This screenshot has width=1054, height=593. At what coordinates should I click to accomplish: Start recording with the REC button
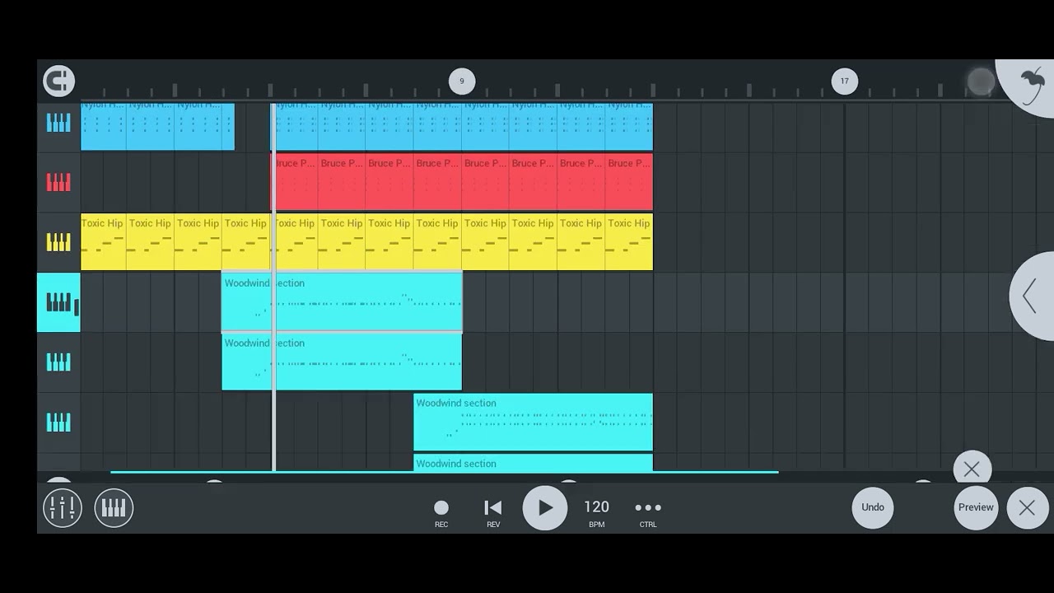point(441,512)
